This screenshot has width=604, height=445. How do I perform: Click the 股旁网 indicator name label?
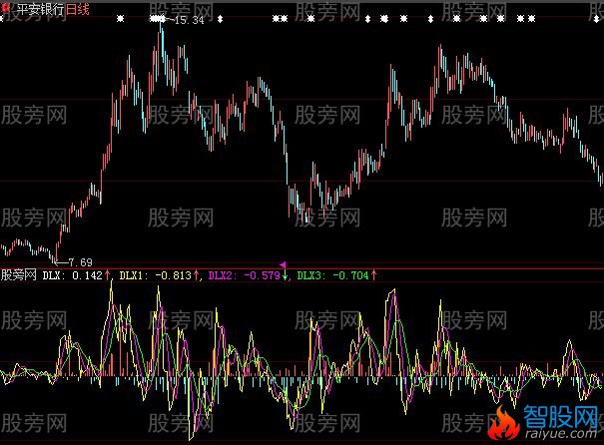click(x=19, y=275)
